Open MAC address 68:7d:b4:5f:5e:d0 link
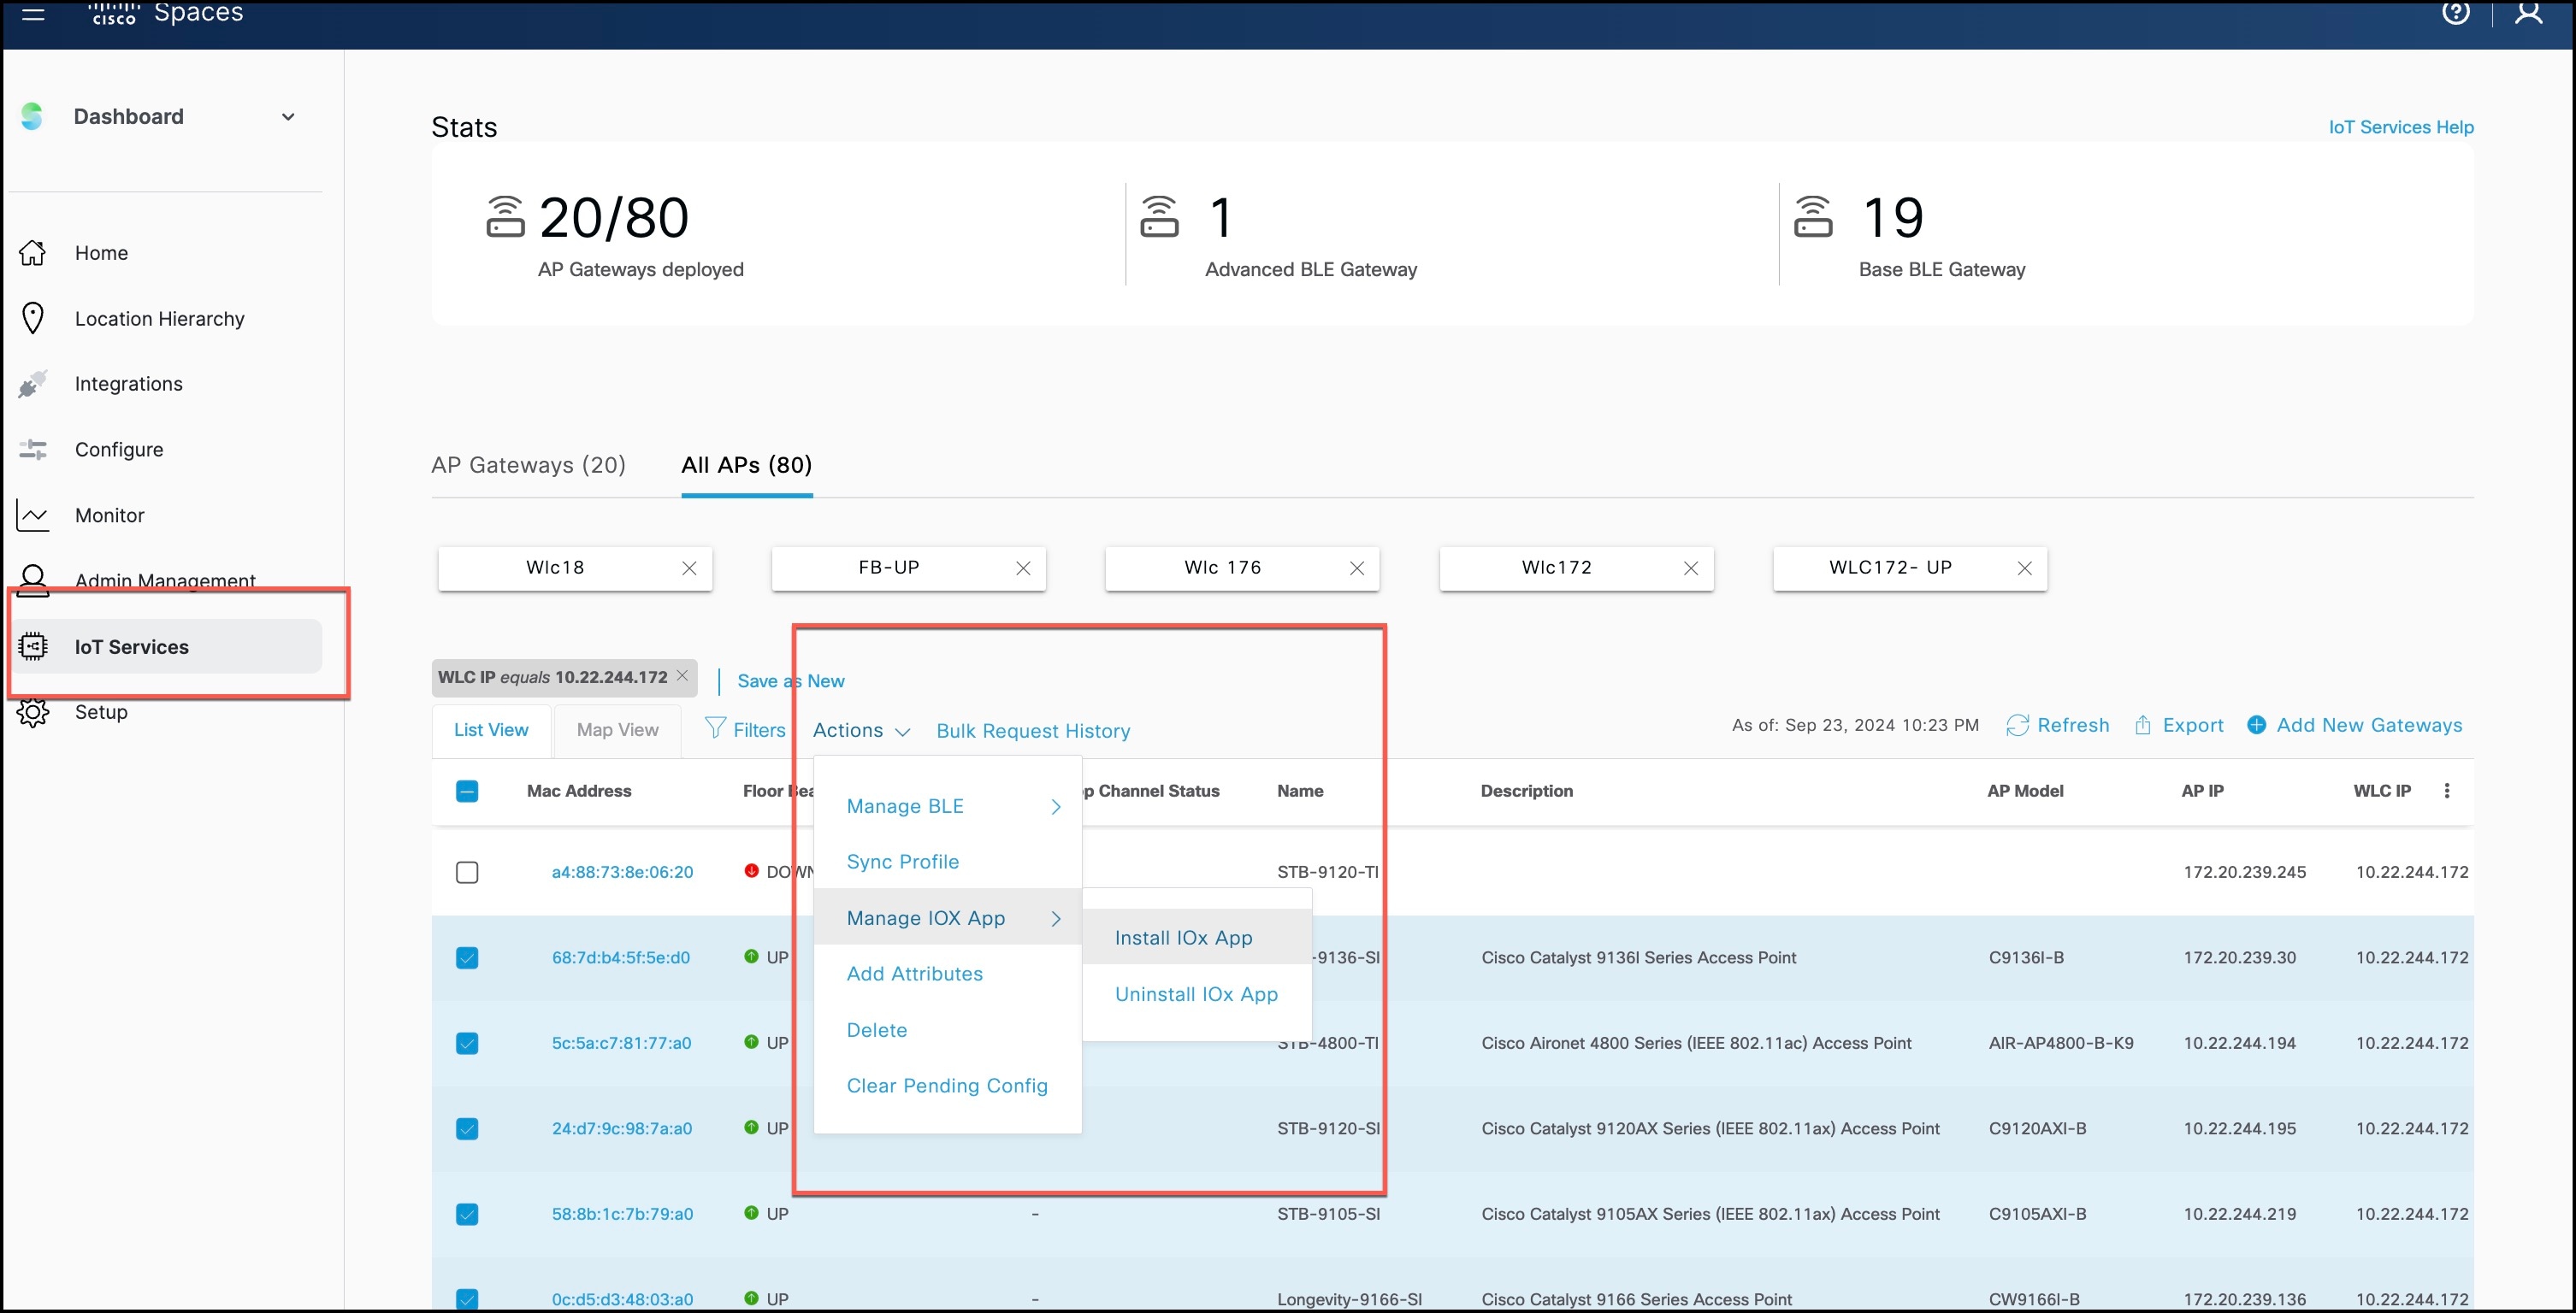 click(x=621, y=957)
